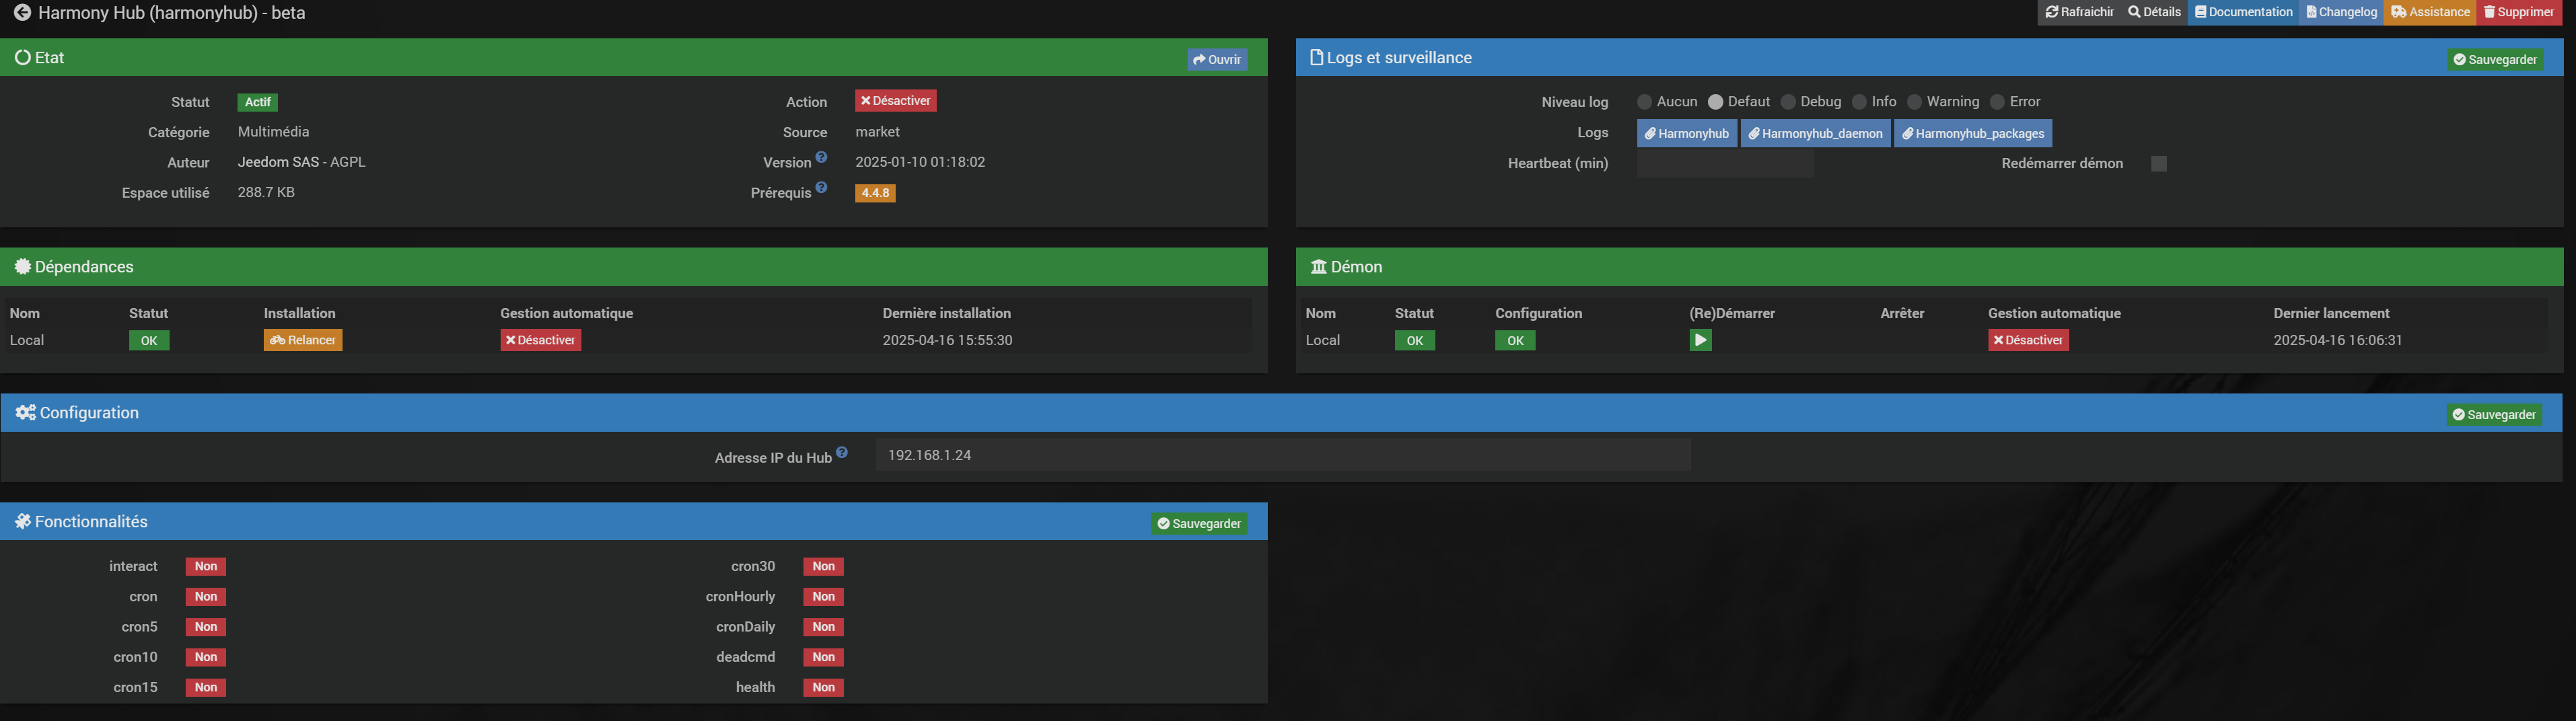
Task: Click the Espace utilisé value 288.7 KB
Action: [x=266, y=192]
